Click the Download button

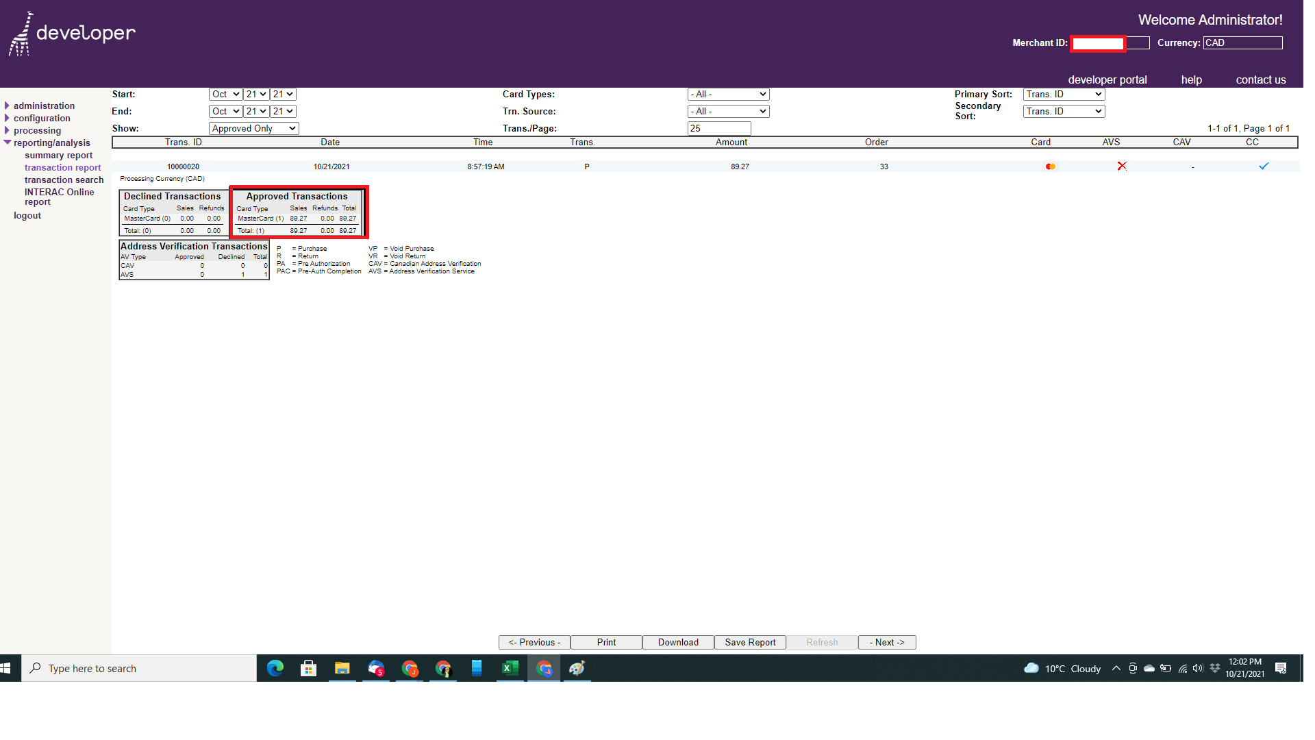coord(678,642)
